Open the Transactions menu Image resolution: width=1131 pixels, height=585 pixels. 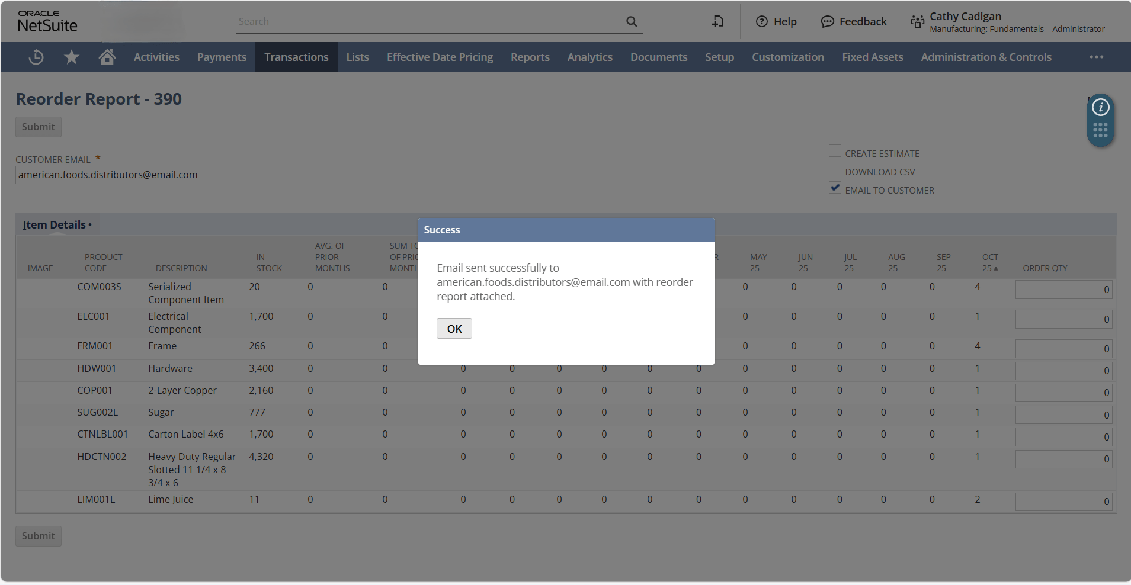296,57
